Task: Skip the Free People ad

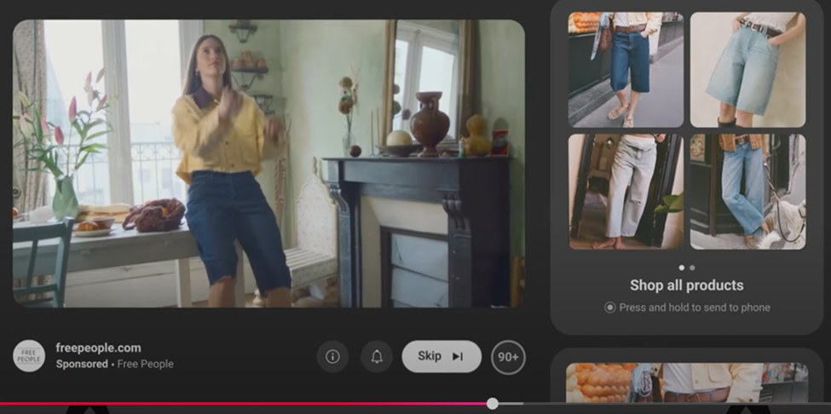Action: coord(441,356)
